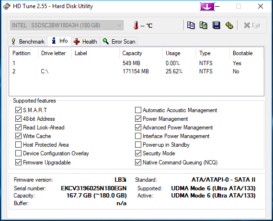Click ATA/ATAPI-0 - SATA II standard value

coord(223,179)
